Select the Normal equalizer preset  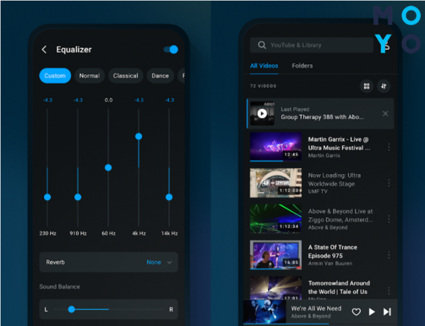tap(89, 76)
